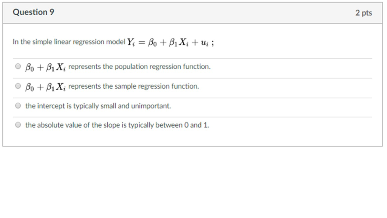Click the question card gray header bar
This screenshot has height=218, width=387.
189,12
